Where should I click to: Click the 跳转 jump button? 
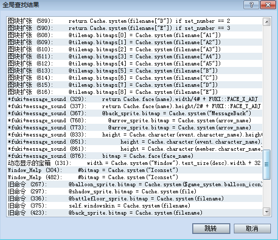coord(211,228)
